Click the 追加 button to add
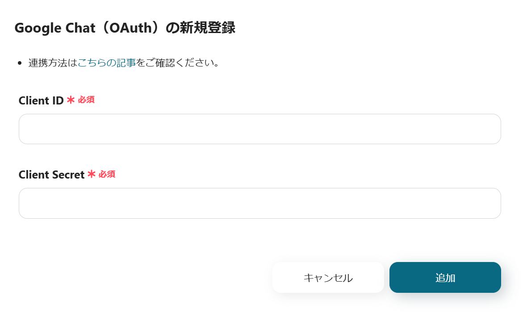The width and height of the screenshot is (523, 312). pos(445,278)
